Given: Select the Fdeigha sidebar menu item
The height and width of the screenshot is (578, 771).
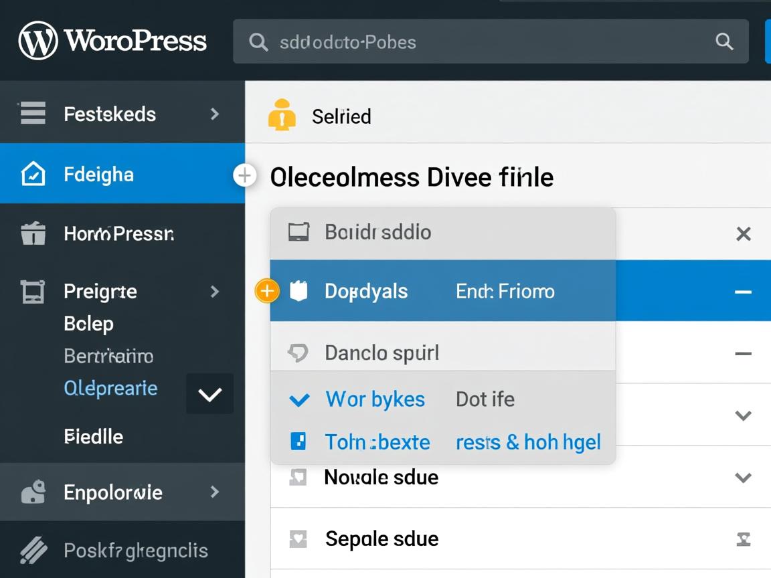Looking at the screenshot, I should [x=99, y=175].
